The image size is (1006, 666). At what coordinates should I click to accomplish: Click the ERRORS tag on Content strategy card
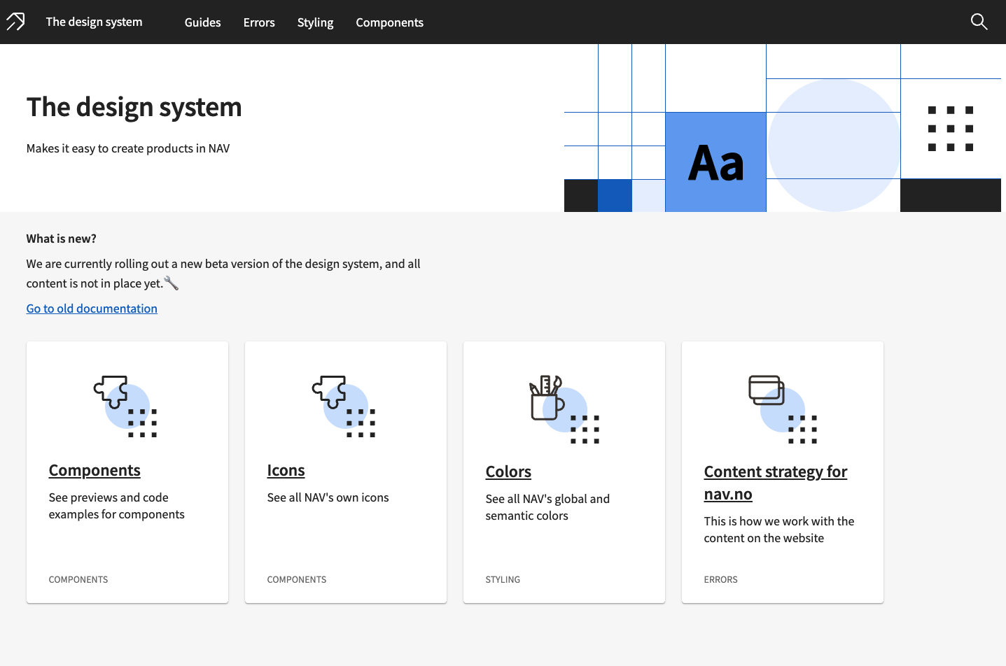pos(720,579)
